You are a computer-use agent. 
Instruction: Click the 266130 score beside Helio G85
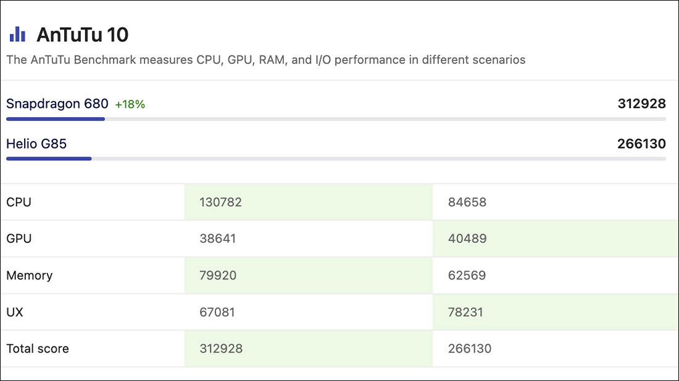point(641,144)
